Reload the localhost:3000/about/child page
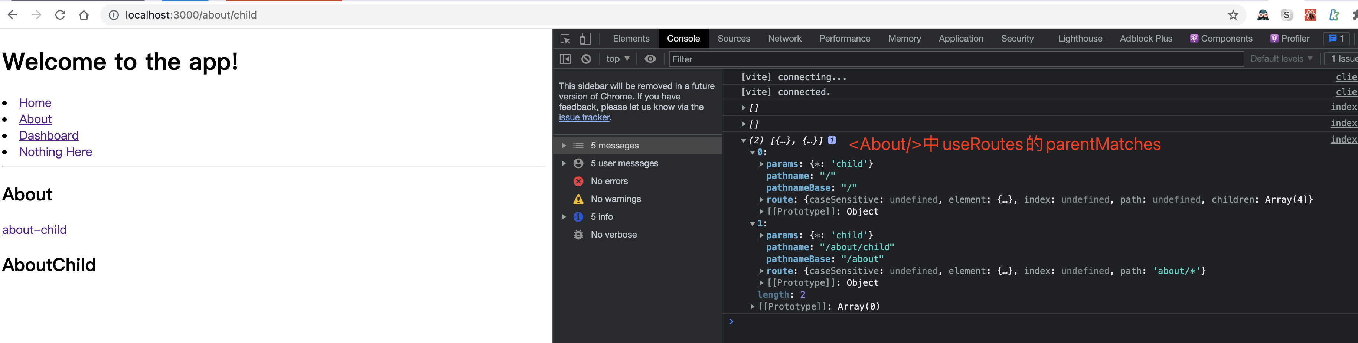The width and height of the screenshot is (1358, 343). point(59,15)
